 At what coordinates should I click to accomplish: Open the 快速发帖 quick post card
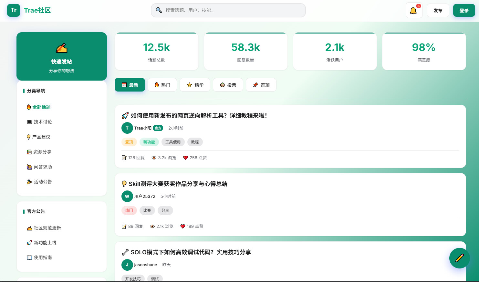(62, 56)
